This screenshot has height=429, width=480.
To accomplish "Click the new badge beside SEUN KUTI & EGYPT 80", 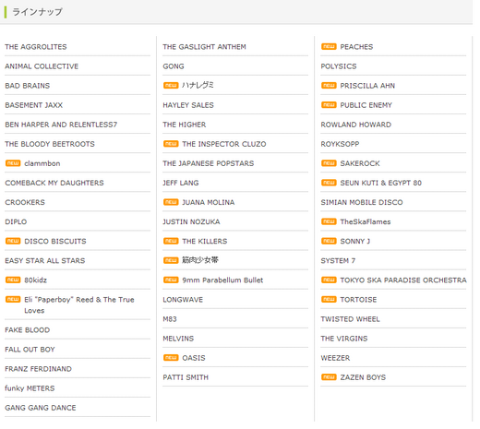I will [x=329, y=183].
